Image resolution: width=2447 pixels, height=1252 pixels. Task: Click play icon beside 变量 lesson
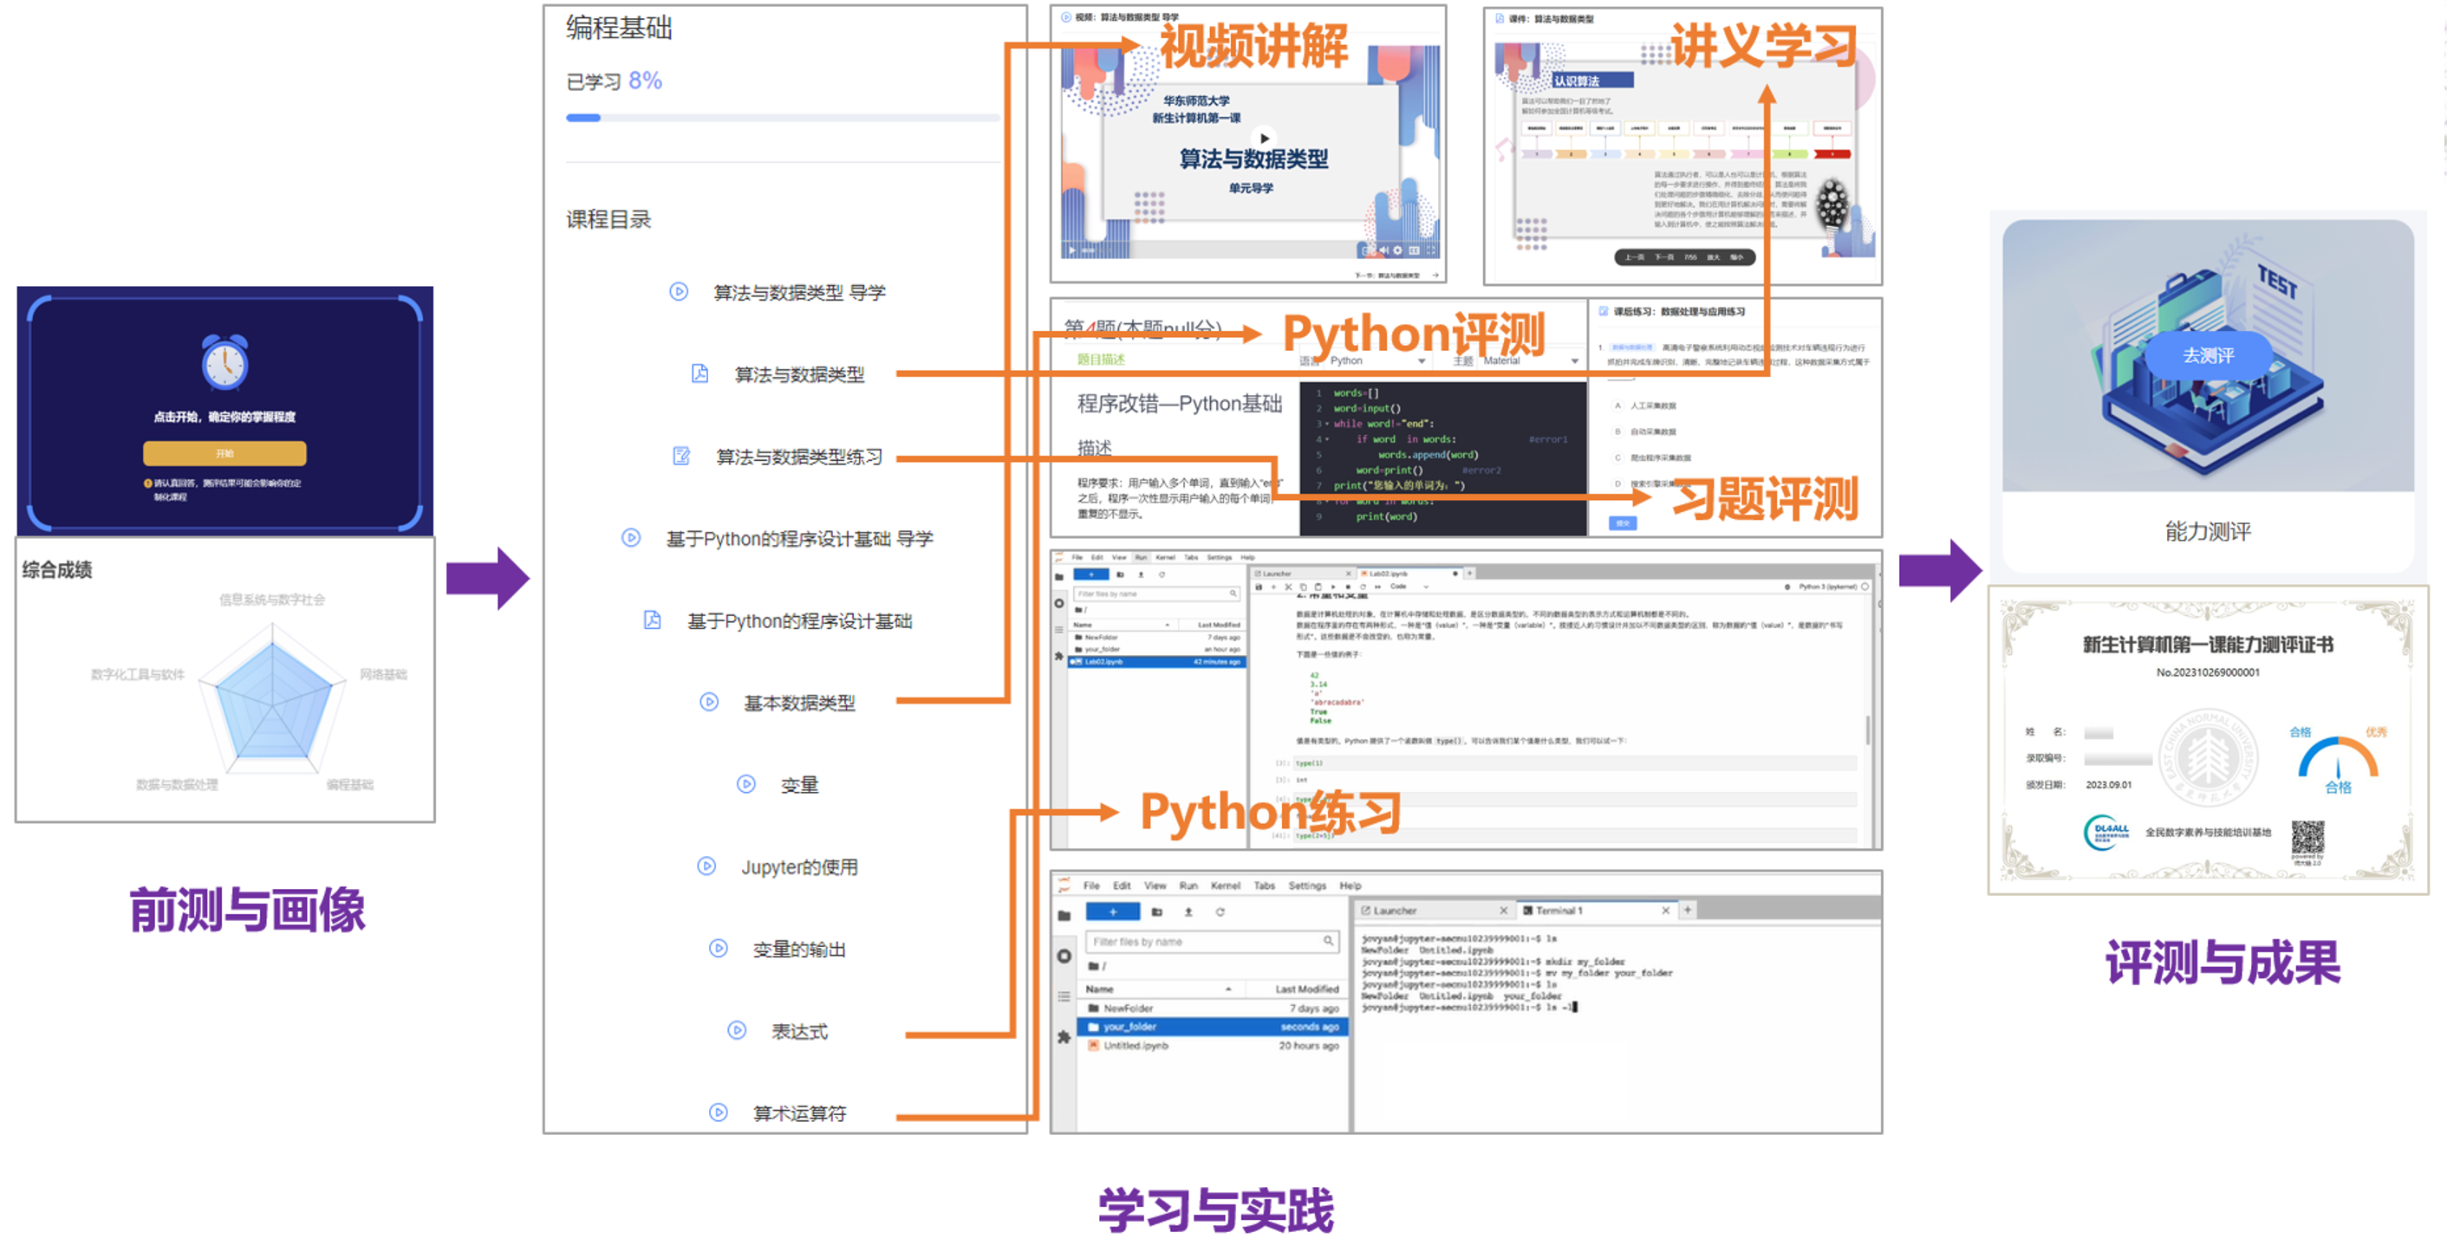(x=745, y=784)
